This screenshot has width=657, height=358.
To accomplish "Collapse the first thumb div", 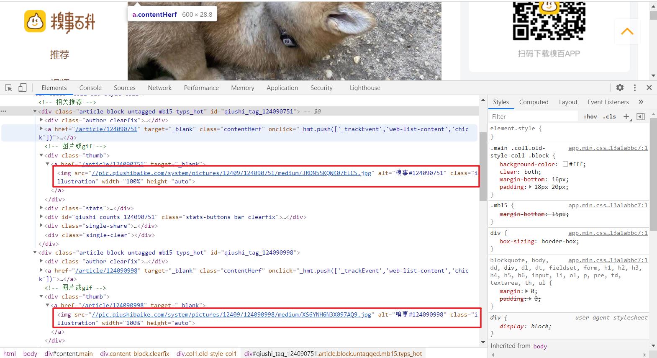I will click(x=41, y=155).
